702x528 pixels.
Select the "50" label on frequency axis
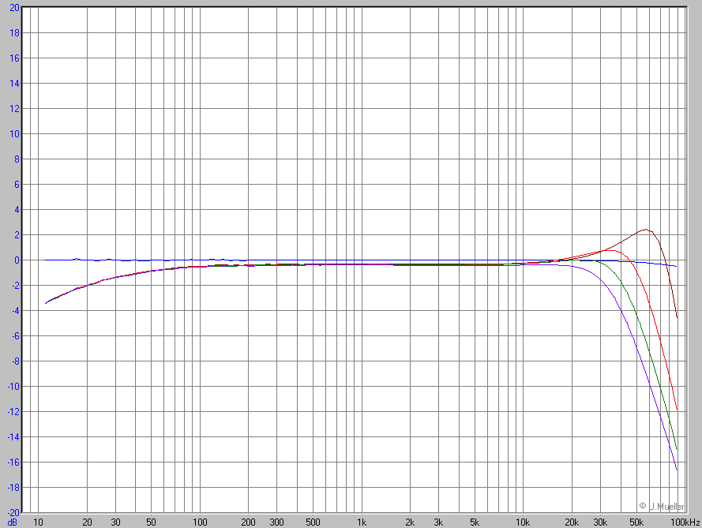[152, 522]
